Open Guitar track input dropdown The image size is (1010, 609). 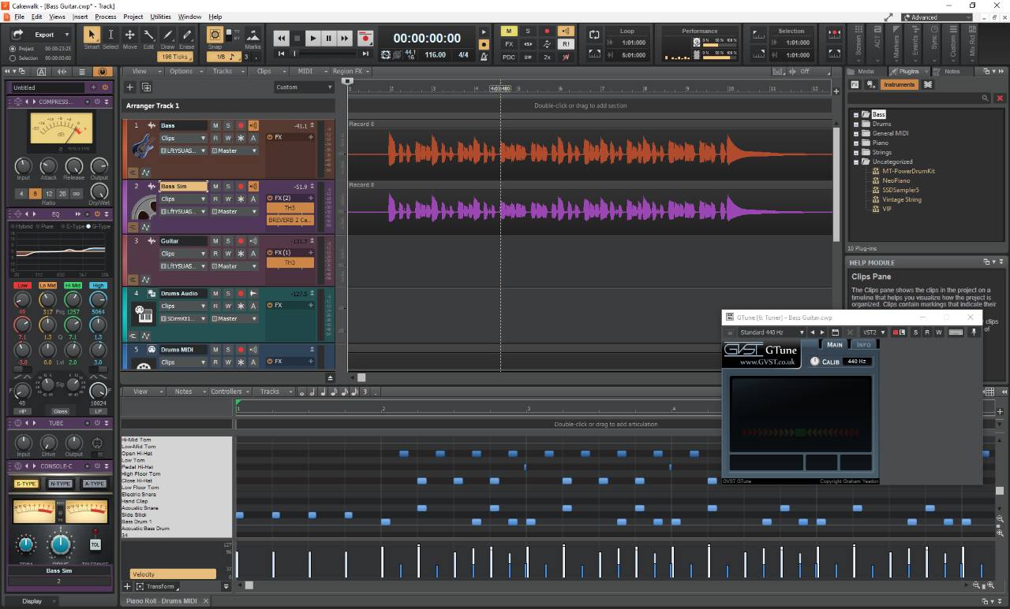(x=183, y=266)
